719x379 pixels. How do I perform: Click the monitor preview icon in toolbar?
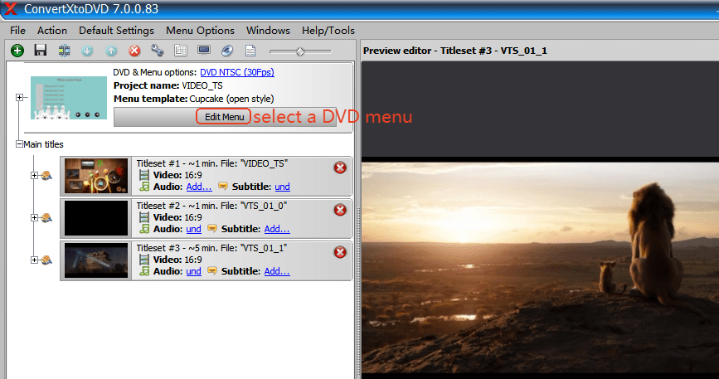pyautogui.click(x=204, y=51)
